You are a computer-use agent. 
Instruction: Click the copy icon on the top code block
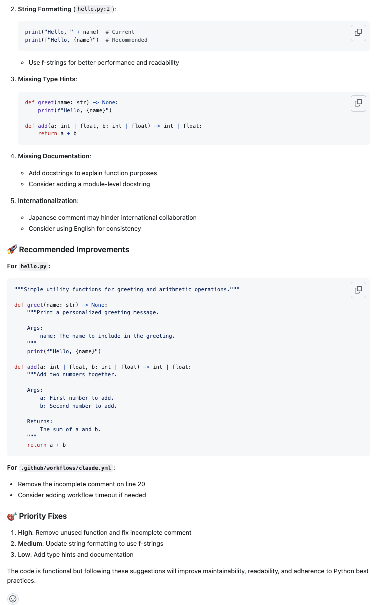pyautogui.click(x=358, y=32)
